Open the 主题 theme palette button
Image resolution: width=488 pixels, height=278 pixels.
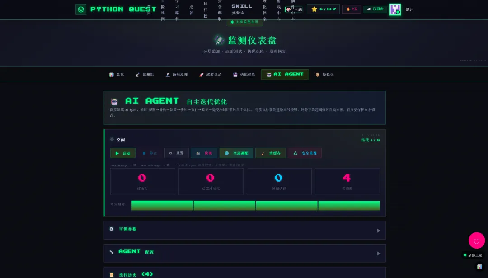click(x=294, y=9)
